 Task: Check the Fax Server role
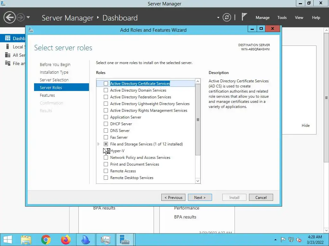pos(106,137)
